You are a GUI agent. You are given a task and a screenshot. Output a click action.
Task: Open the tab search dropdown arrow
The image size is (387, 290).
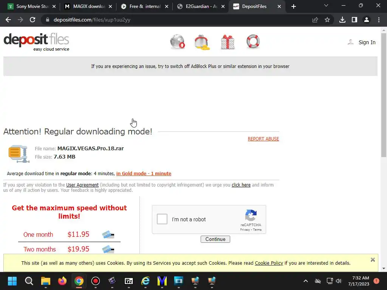[x=326, y=6]
